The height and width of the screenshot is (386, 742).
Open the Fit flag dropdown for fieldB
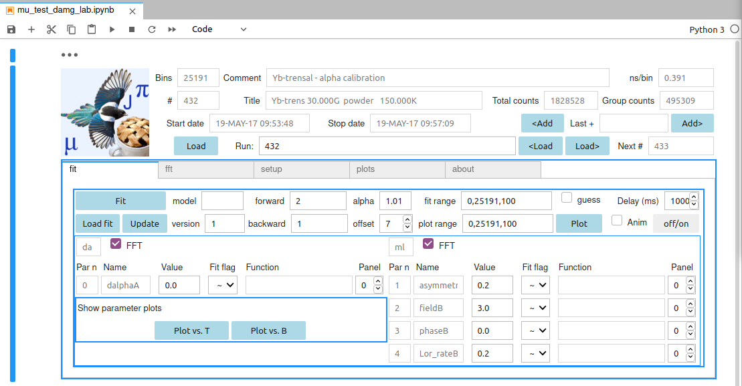[536, 308]
